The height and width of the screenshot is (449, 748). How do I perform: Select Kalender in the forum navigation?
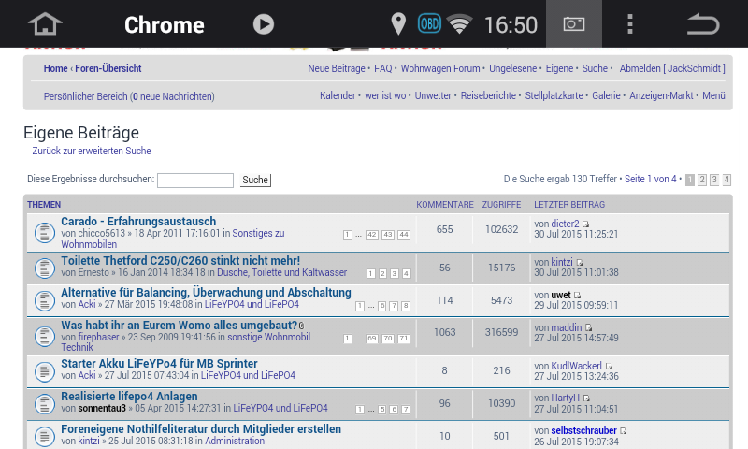coord(338,96)
